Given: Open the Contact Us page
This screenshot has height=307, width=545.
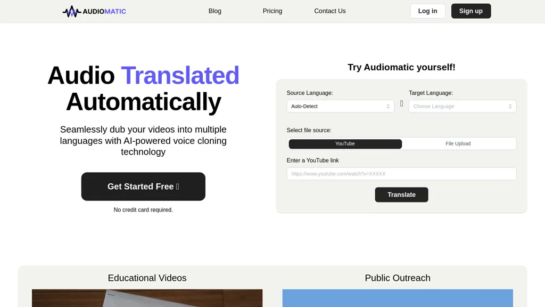Looking at the screenshot, I should click(330, 11).
